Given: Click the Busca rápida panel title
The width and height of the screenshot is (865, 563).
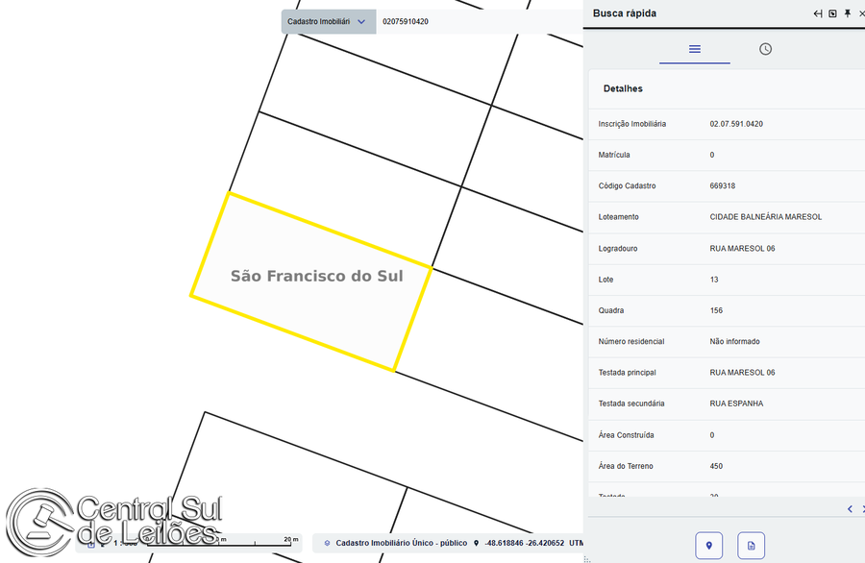Looking at the screenshot, I should pos(625,13).
